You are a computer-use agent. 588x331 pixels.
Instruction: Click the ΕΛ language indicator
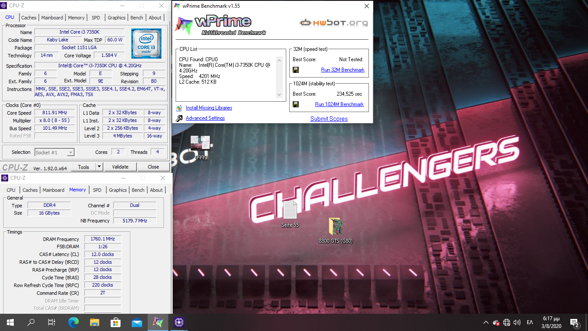pyautogui.click(x=530, y=322)
